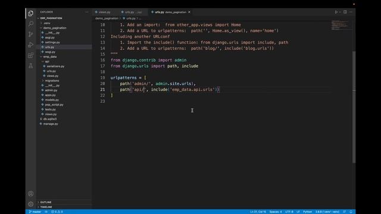Expand the OUTLINE section

pyautogui.click(x=46, y=202)
